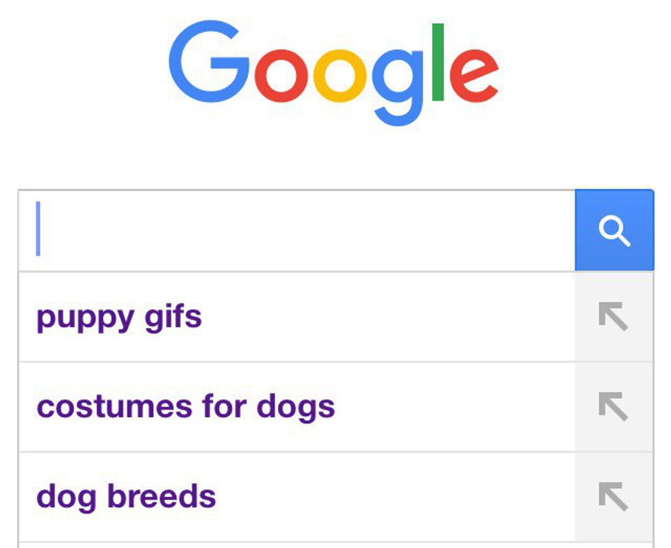Click the blinking text cursor in search box
This screenshot has width=671, height=548.
pos(38,230)
